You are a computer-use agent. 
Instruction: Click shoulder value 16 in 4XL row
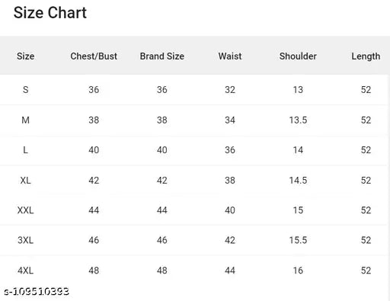pos(298,271)
